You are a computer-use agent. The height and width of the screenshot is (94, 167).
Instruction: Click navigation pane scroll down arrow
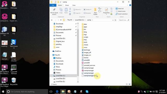tap(78, 82)
